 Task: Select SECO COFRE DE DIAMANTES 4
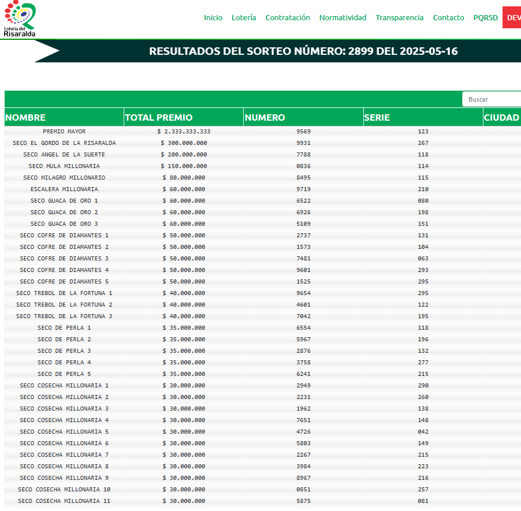click(x=64, y=270)
